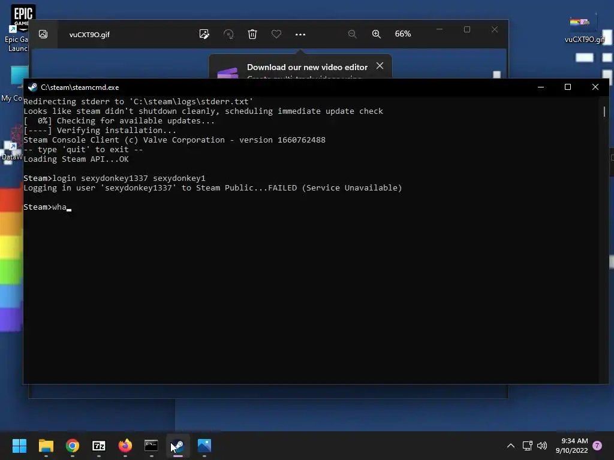This screenshot has height=460, width=614.
Task: Click the "type 'quit' to exit" line
Action: tap(83, 149)
